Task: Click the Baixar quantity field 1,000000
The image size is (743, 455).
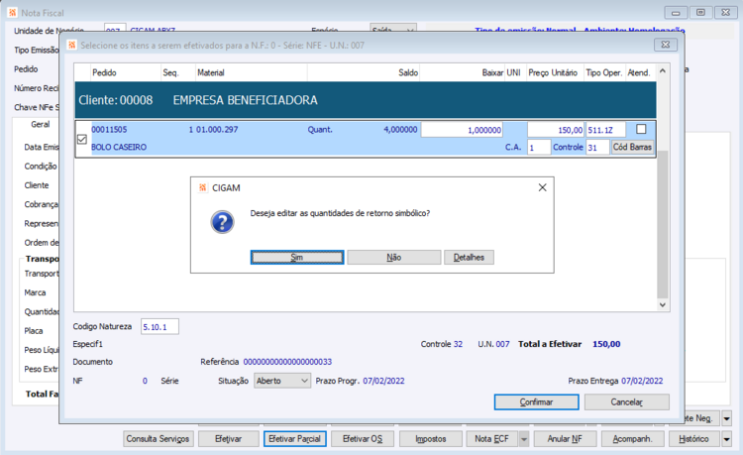Action: [x=462, y=130]
